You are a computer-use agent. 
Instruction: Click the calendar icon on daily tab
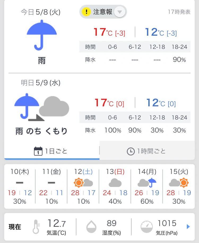tap(38, 151)
